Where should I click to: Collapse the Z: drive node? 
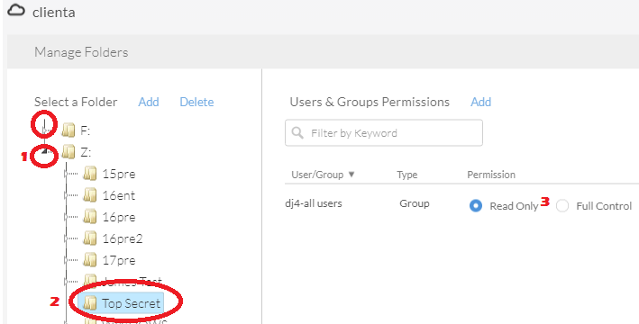coord(45,152)
